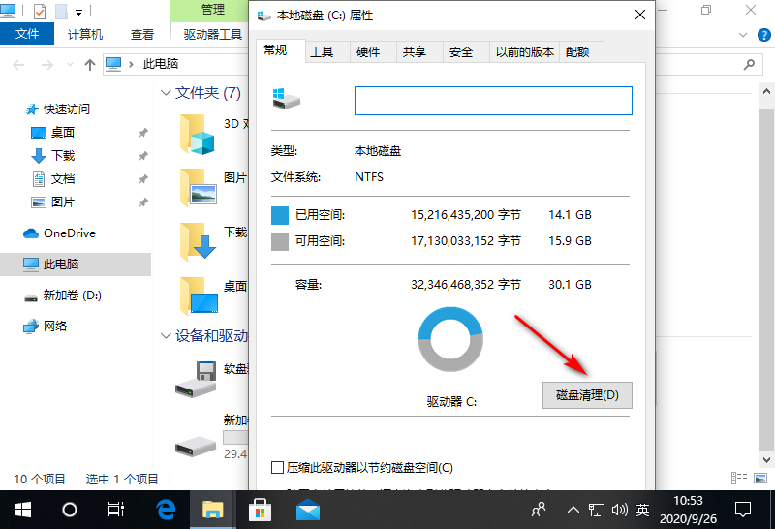This screenshot has width=775, height=529.
Task: Go up one level with up arrow
Action: tap(89, 65)
